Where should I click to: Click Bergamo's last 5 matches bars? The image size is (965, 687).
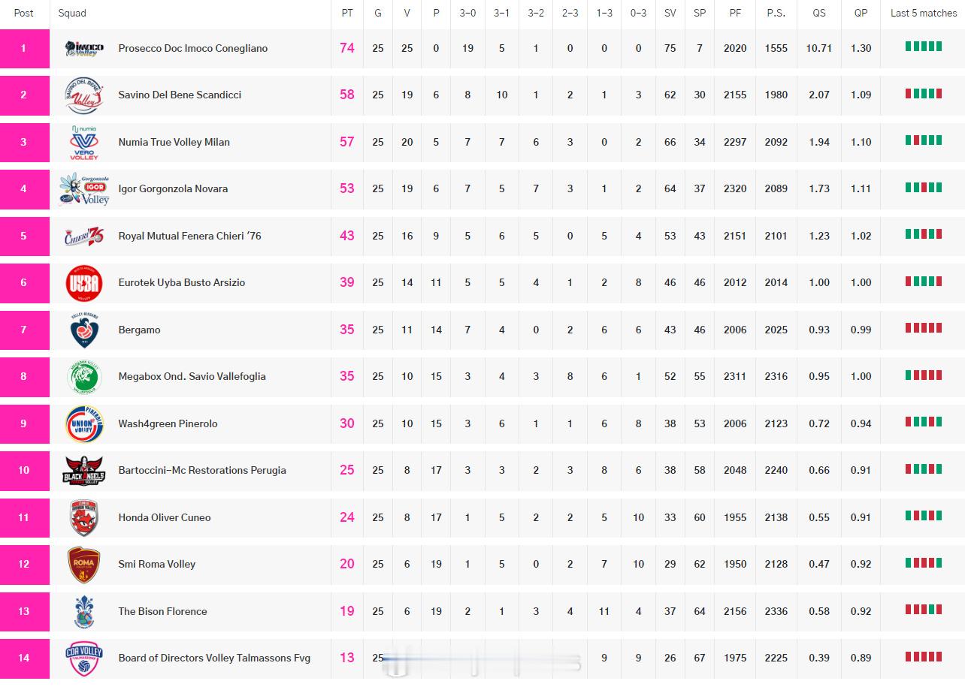point(924,328)
